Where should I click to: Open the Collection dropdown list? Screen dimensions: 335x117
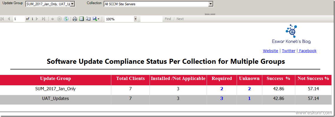click(x=211, y=4)
